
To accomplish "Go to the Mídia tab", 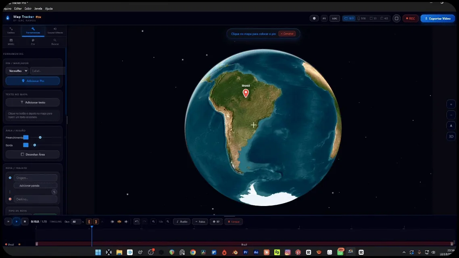I will point(11,42).
